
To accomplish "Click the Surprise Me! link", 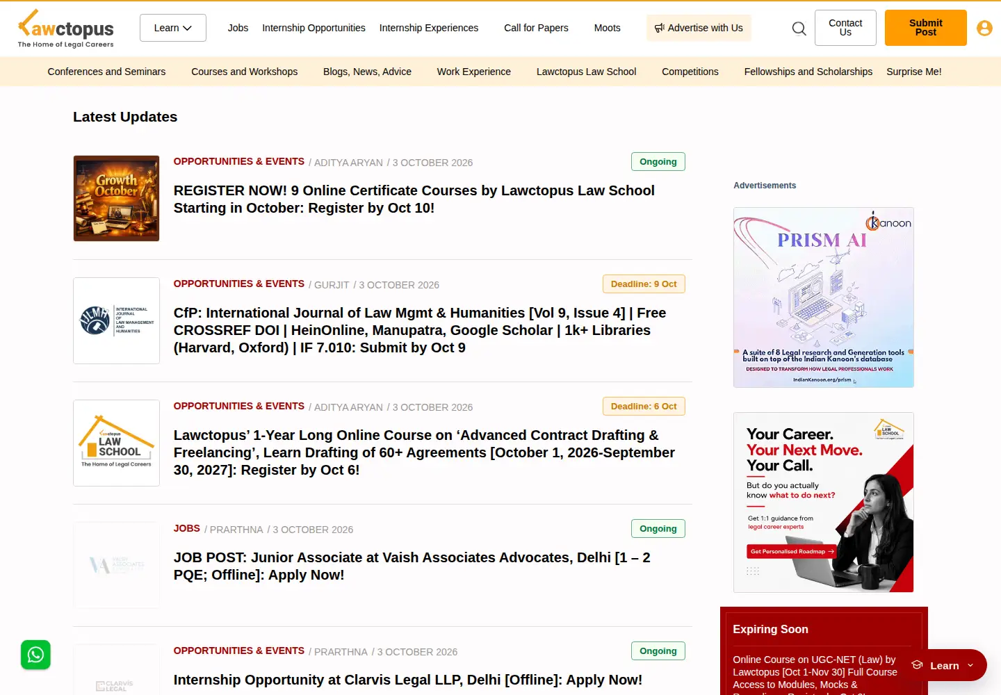I will (913, 72).
